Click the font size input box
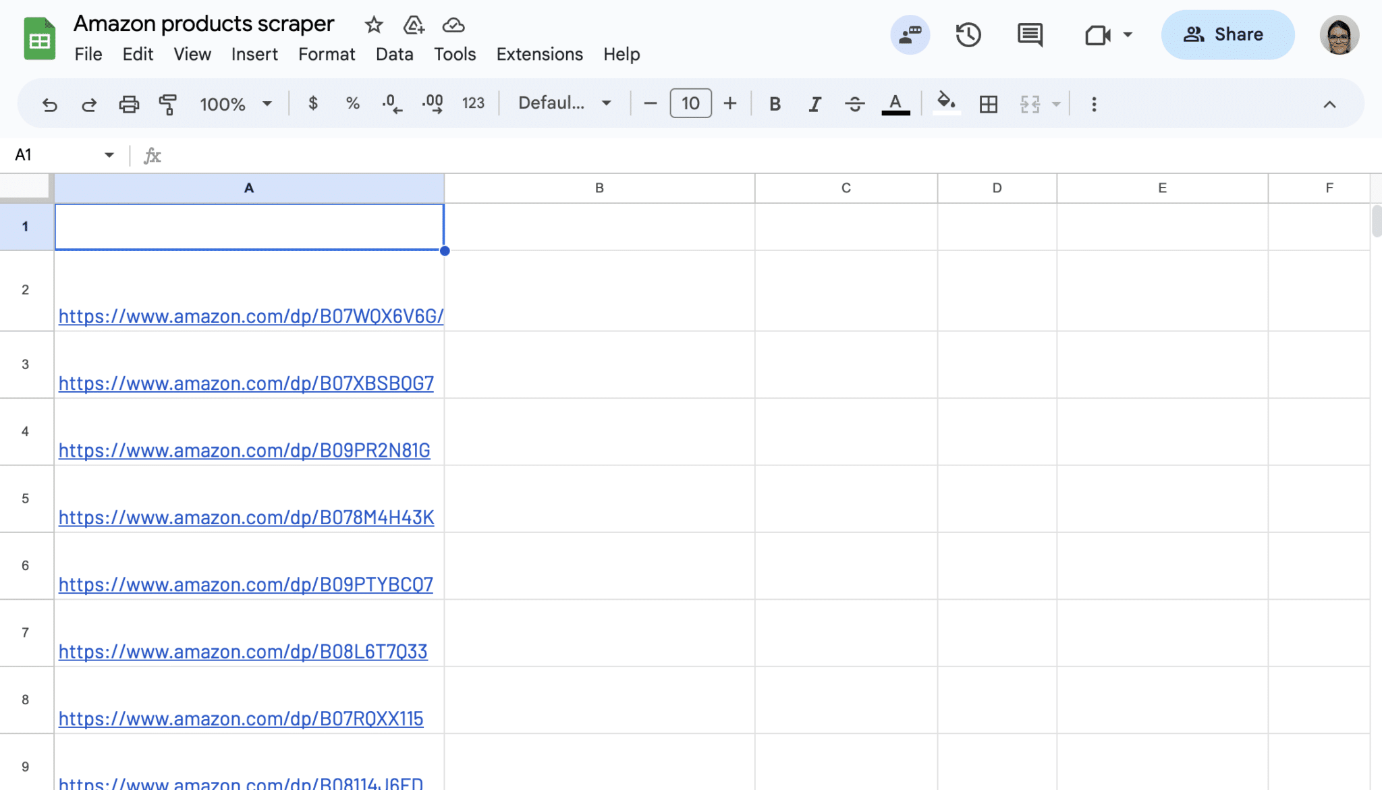Image resolution: width=1382 pixels, height=790 pixels. (690, 103)
